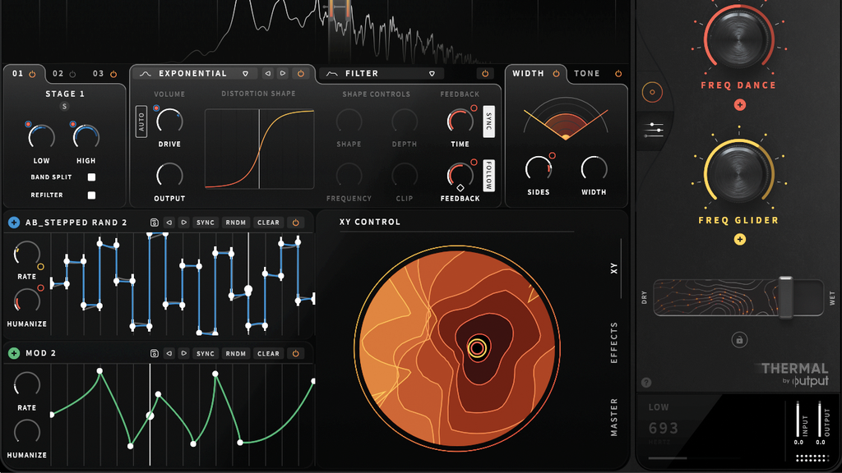This screenshot has width=842, height=473.
Task: Toggle the feedback FOLLOW button
Action: coord(488,176)
